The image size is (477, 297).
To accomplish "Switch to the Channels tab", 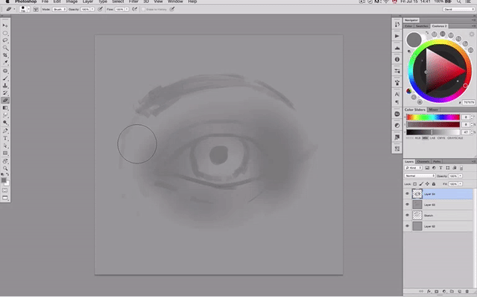I will (423, 161).
